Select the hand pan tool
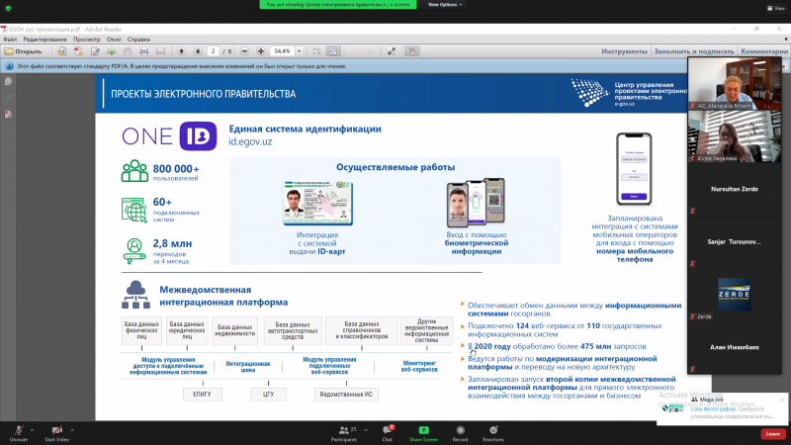 (x=412, y=51)
